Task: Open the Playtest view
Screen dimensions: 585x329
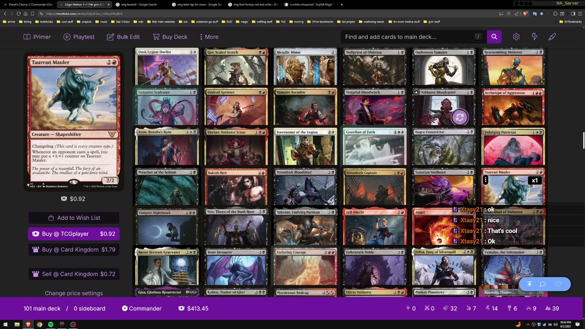Action: pyautogui.click(x=79, y=37)
